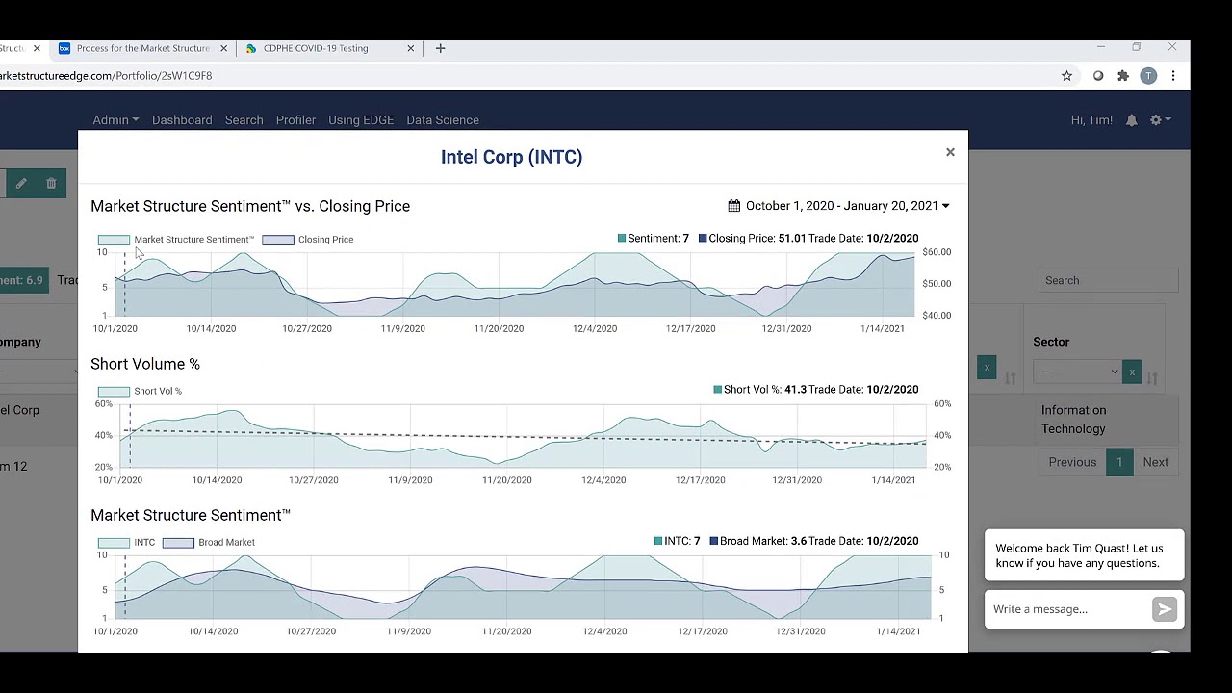1232x693 pixels.
Task: Open Profiler in the navbar
Action: pyautogui.click(x=295, y=120)
